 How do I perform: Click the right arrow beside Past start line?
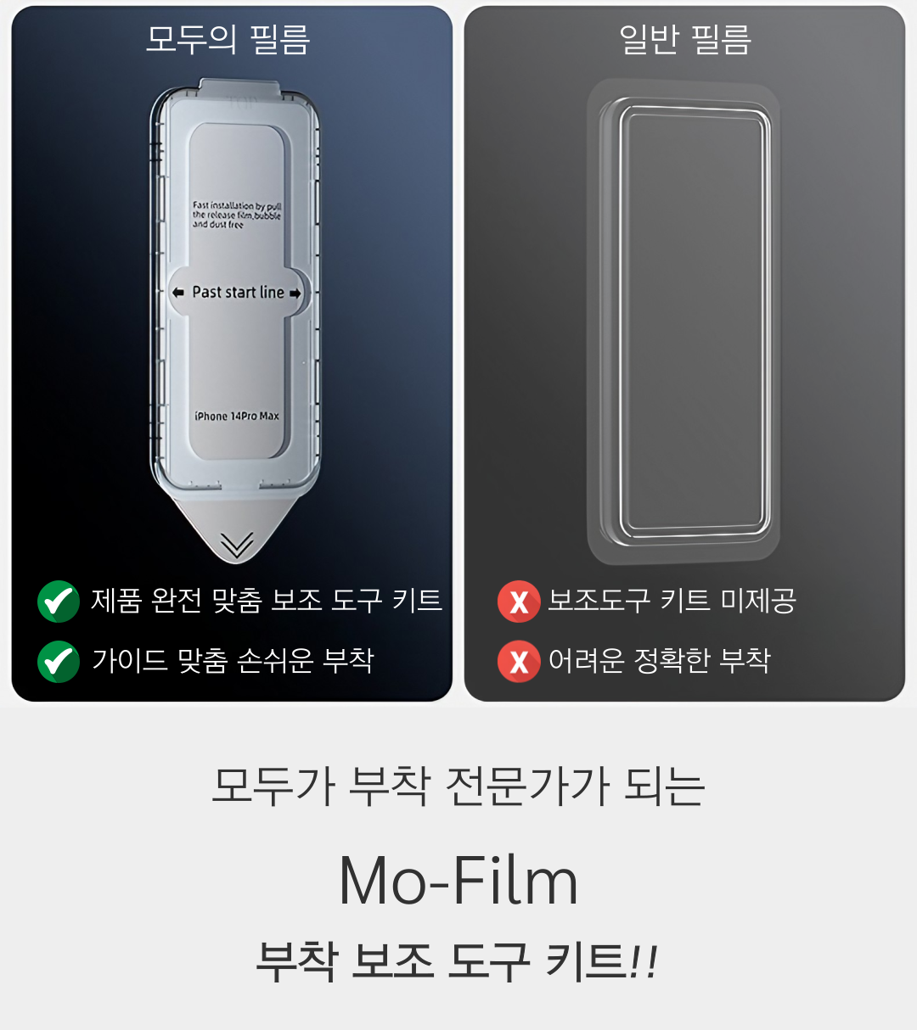(295, 294)
